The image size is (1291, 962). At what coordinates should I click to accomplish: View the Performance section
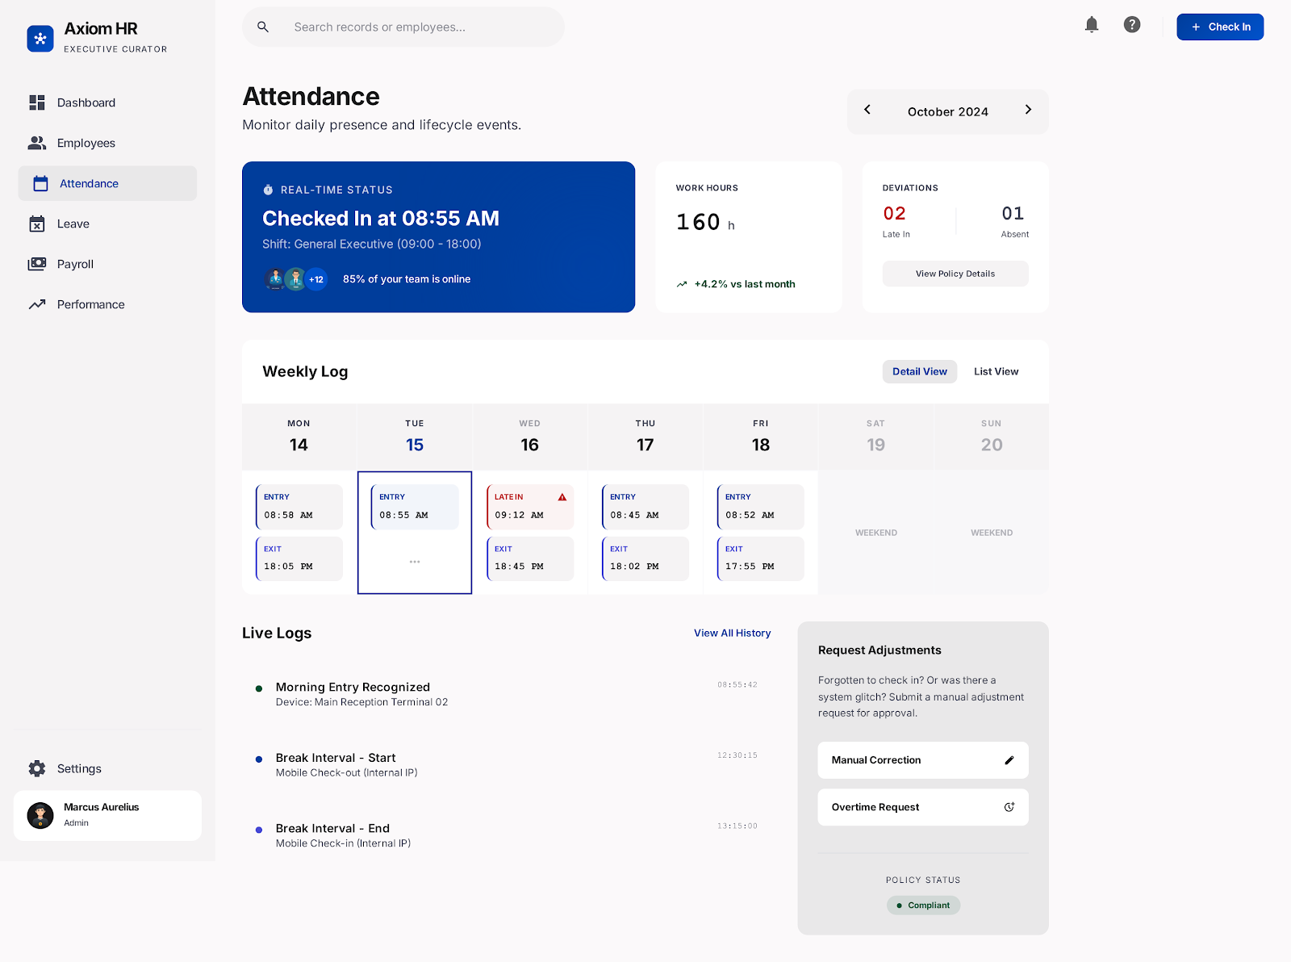(90, 304)
